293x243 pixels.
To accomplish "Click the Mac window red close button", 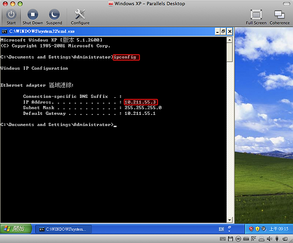I will (x=5, y=4).
